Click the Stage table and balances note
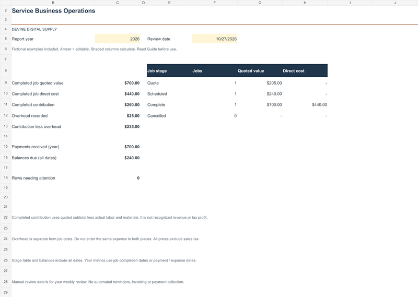The image size is (418, 297). click(104, 260)
